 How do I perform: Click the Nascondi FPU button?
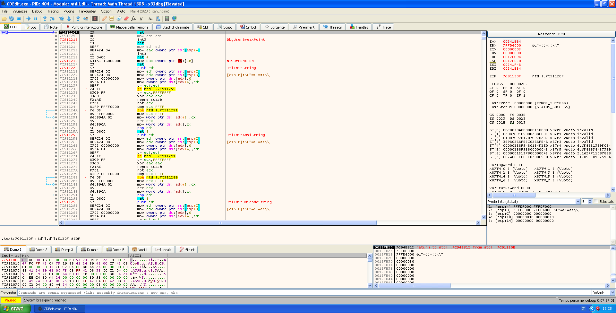(x=551, y=34)
